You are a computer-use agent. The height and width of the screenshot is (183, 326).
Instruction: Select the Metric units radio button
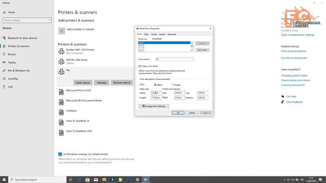pos(155,85)
